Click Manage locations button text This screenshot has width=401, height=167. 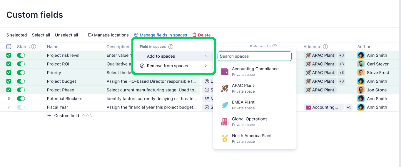tap(111, 35)
